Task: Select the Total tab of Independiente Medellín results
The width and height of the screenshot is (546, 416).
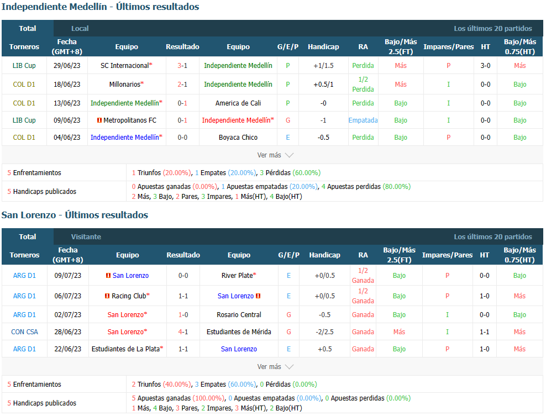Action: (28, 29)
